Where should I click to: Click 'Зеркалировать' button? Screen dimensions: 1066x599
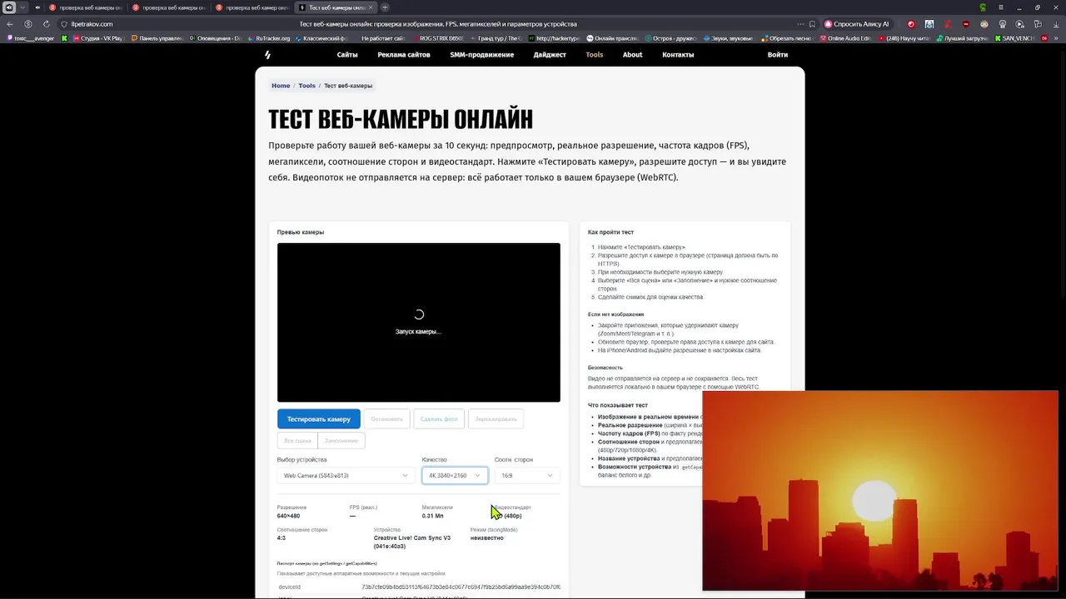tap(496, 419)
